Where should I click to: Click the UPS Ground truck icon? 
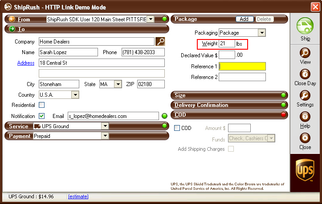click(x=37, y=126)
